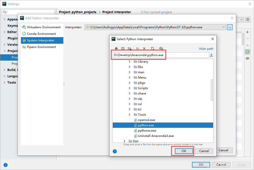This screenshot has height=170, width=254.
Task: Click the file tree vertical scrollbar
Action: [x=212, y=90]
